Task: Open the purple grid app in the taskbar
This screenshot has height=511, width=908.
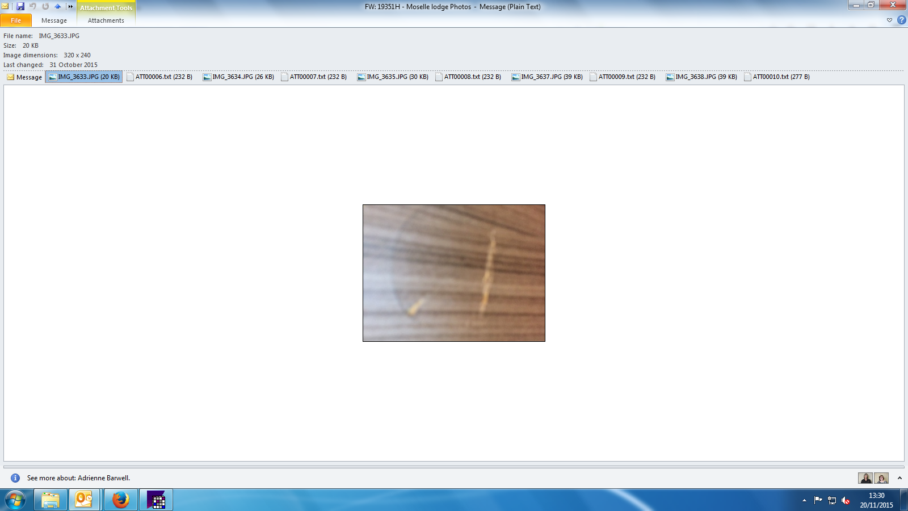Action: click(x=156, y=500)
